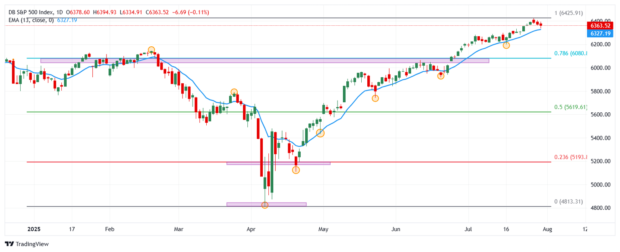Select the orange circle near the May label
Screen dimensions: 620x252
(x=320, y=133)
